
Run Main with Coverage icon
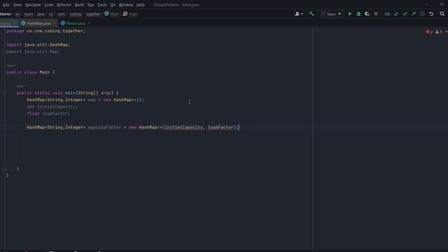point(367,14)
